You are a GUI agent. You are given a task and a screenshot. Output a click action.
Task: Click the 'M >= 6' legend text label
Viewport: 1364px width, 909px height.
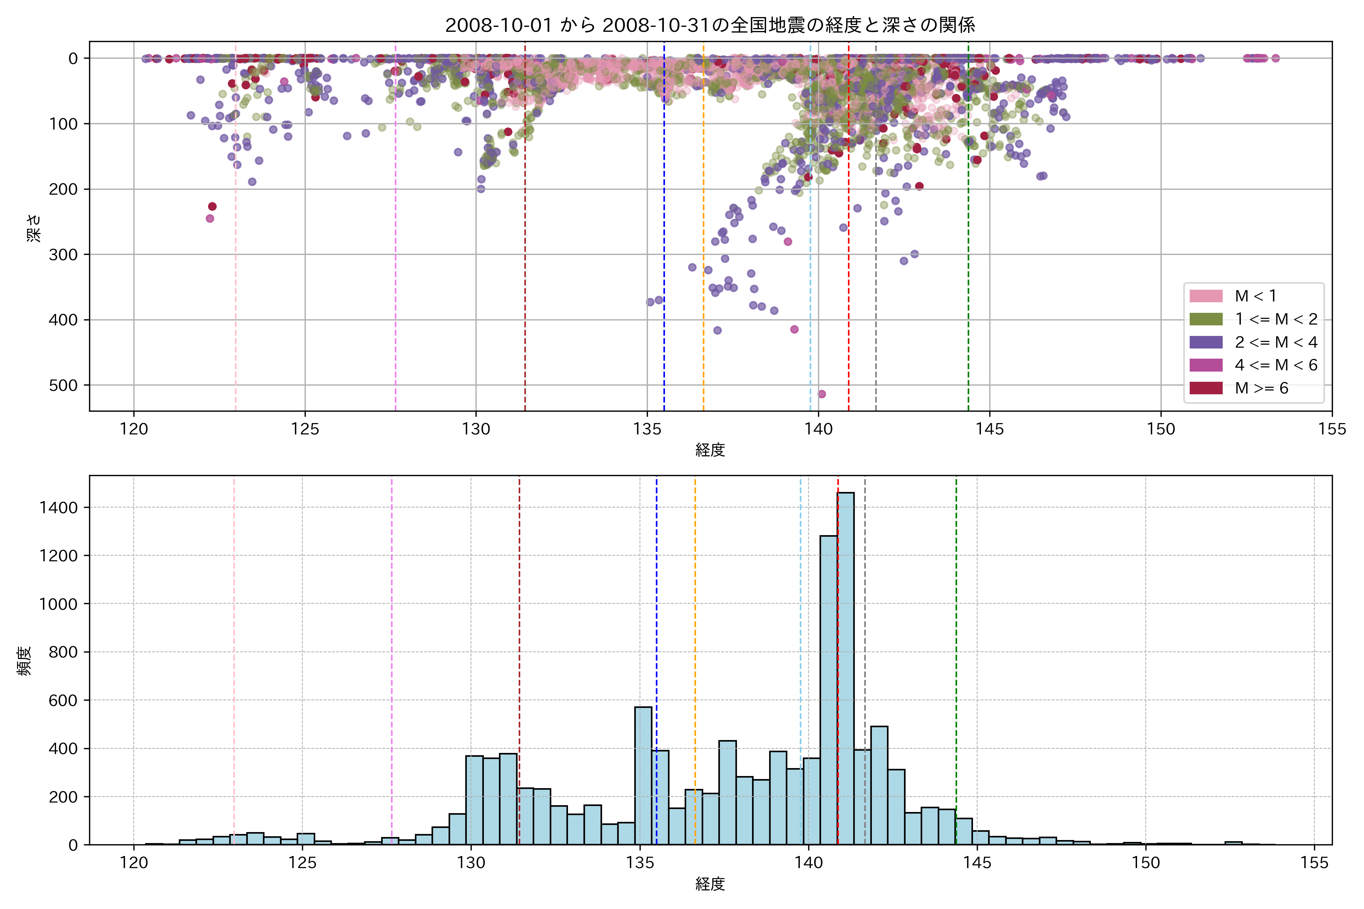(x=1261, y=389)
